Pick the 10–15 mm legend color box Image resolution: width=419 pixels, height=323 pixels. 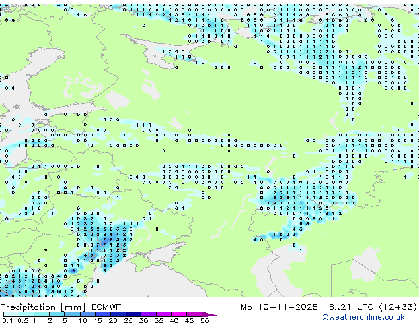coord(88,314)
